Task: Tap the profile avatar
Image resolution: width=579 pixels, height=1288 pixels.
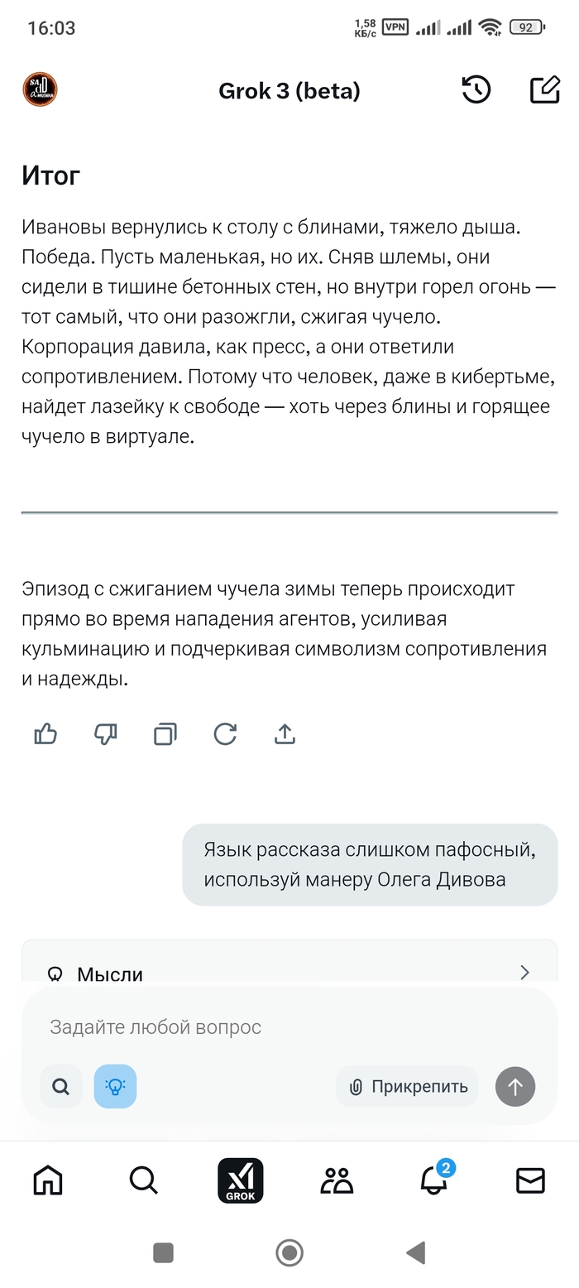Action: [40, 90]
